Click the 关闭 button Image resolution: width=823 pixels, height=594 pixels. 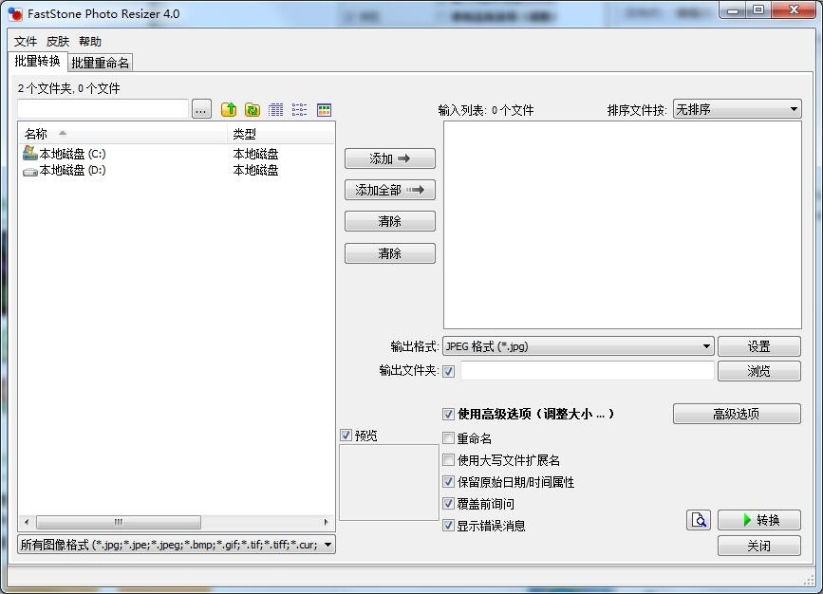(x=759, y=546)
